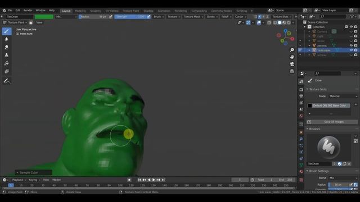Select the Smear tool
The height and width of the screenshot is (202, 360).
coord(7,47)
